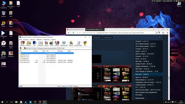Show hidden system tray icons chevron

coord(163,102)
